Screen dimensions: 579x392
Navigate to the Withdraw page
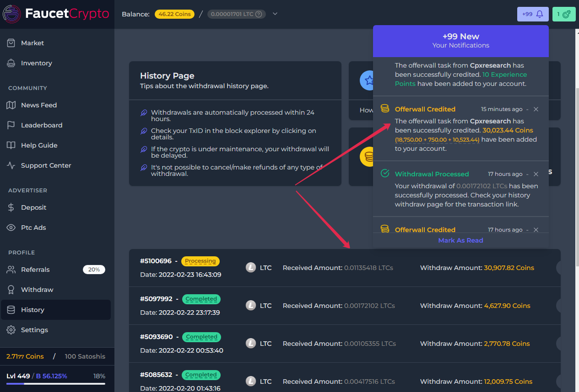coord(56,290)
